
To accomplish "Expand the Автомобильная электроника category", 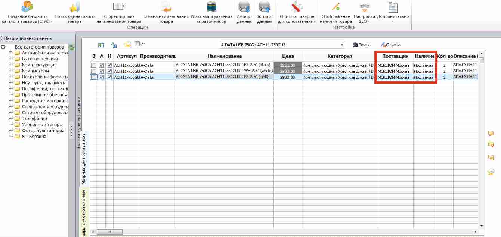I will pyautogui.click(x=10, y=53).
